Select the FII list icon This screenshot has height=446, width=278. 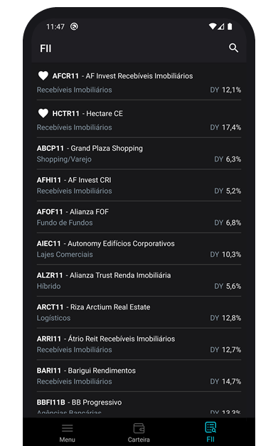click(x=210, y=428)
